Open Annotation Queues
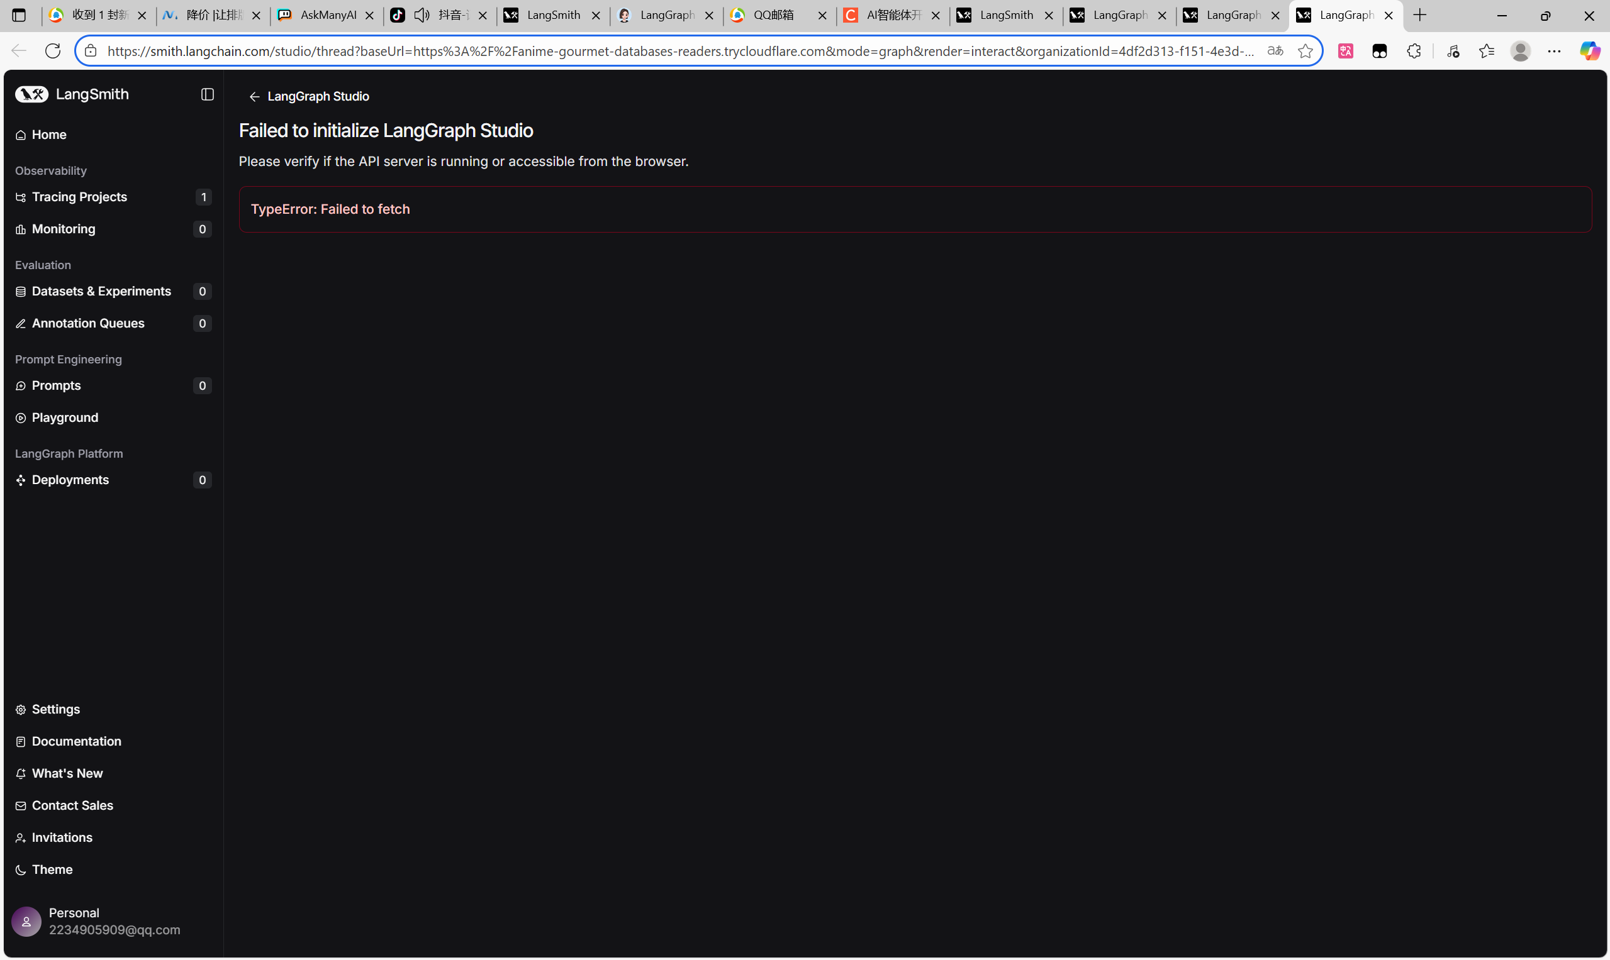This screenshot has width=1610, height=960. (88, 323)
